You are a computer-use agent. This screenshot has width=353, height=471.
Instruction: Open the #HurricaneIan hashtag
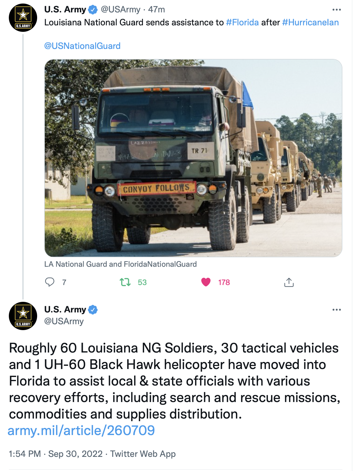coord(310,22)
